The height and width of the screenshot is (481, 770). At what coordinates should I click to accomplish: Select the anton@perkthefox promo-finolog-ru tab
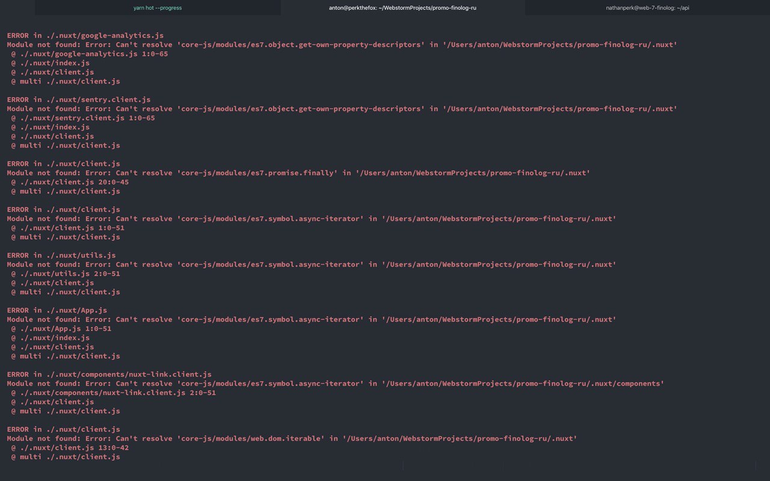402,8
